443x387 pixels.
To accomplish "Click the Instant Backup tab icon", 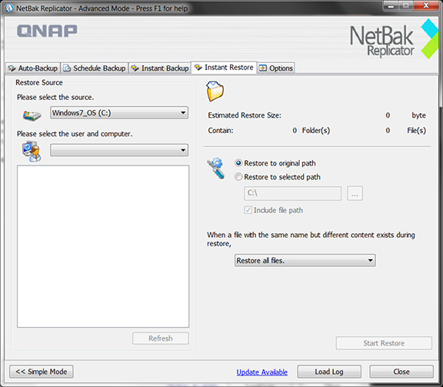I will coord(135,68).
